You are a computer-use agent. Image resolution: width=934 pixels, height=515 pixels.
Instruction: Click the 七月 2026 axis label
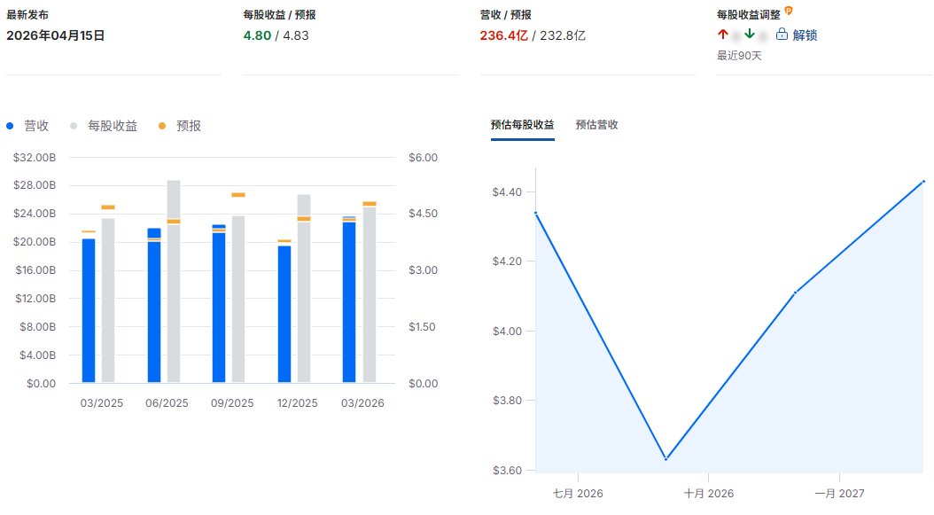point(578,493)
